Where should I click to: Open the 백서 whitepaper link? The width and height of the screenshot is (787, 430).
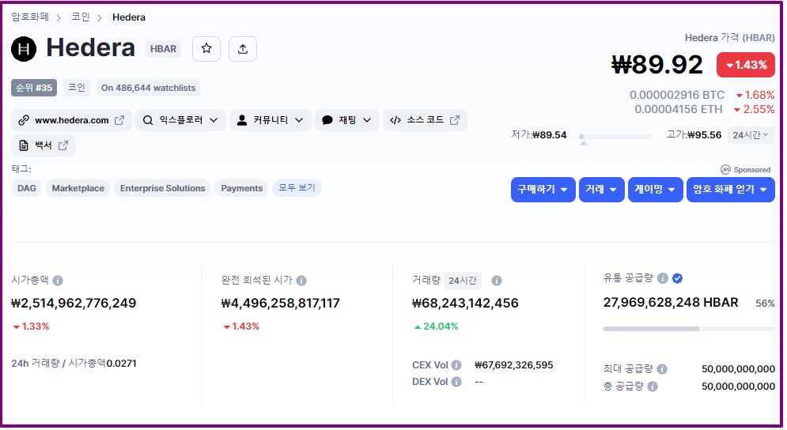(44, 145)
